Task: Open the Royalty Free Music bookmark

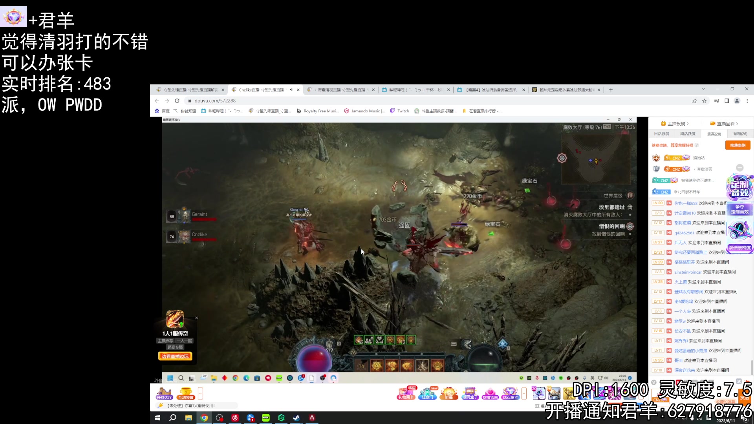Action: tap(318, 111)
